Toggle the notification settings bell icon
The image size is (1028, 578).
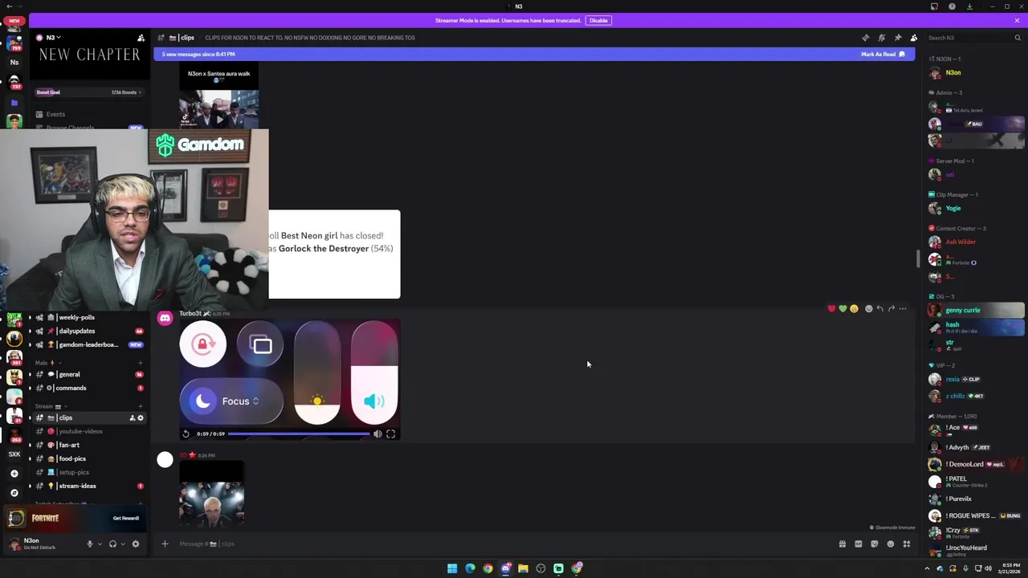point(881,38)
